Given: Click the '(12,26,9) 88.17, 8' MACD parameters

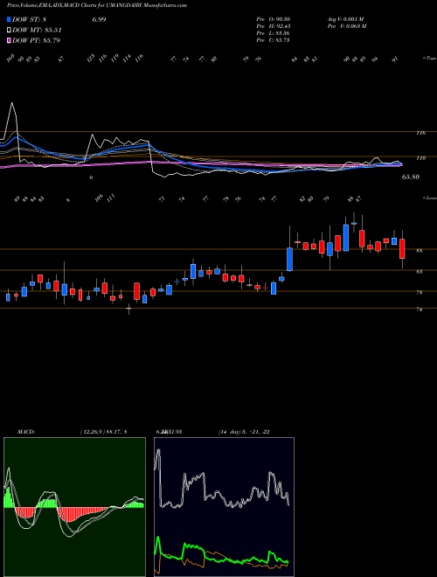Looking at the screenshot, I should (x=103, y=432).
